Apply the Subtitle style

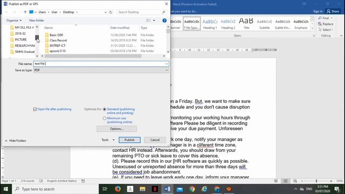click(265, 24)
